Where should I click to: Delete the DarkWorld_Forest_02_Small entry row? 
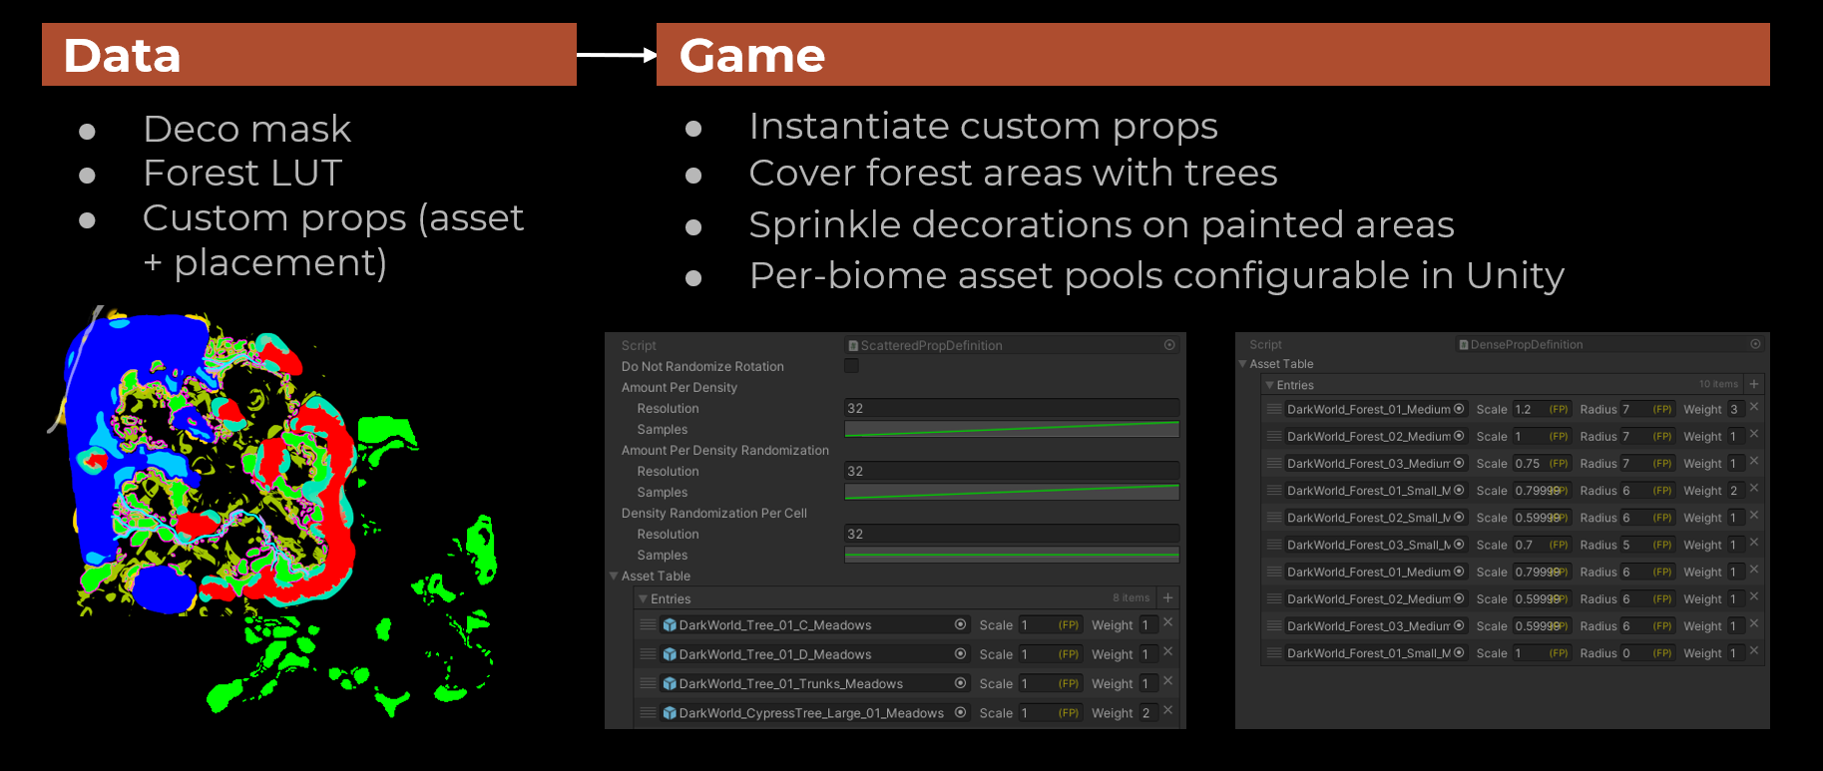1754,516
